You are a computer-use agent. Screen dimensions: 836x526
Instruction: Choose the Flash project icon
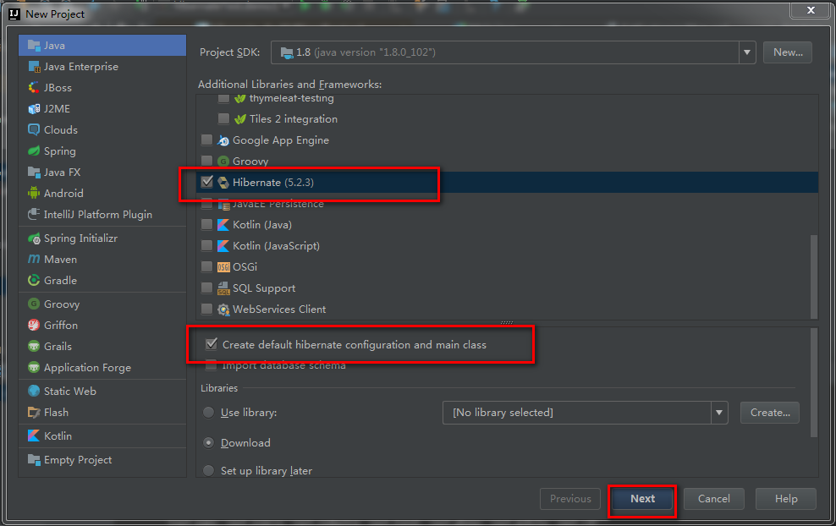[34, 413]
